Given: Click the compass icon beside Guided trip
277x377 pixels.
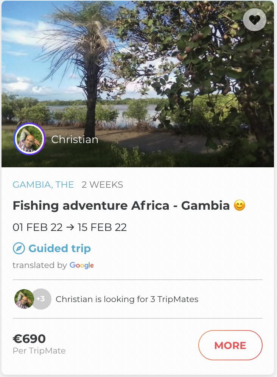Looking at the screenshot, I should tap(19, 249).
